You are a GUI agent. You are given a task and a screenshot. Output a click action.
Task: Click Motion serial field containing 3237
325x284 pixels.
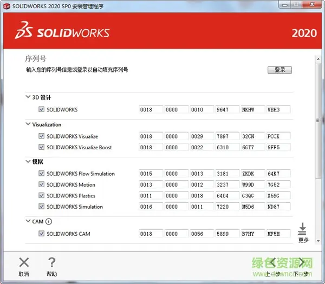(227, 184)
